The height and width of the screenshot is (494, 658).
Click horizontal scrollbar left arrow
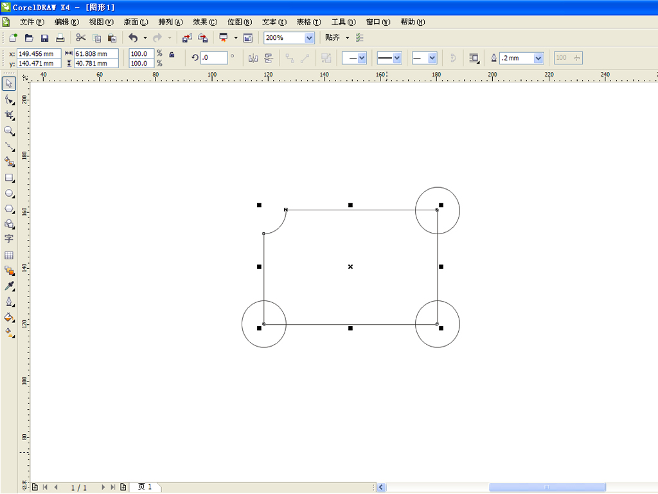(x=381, y=488)
